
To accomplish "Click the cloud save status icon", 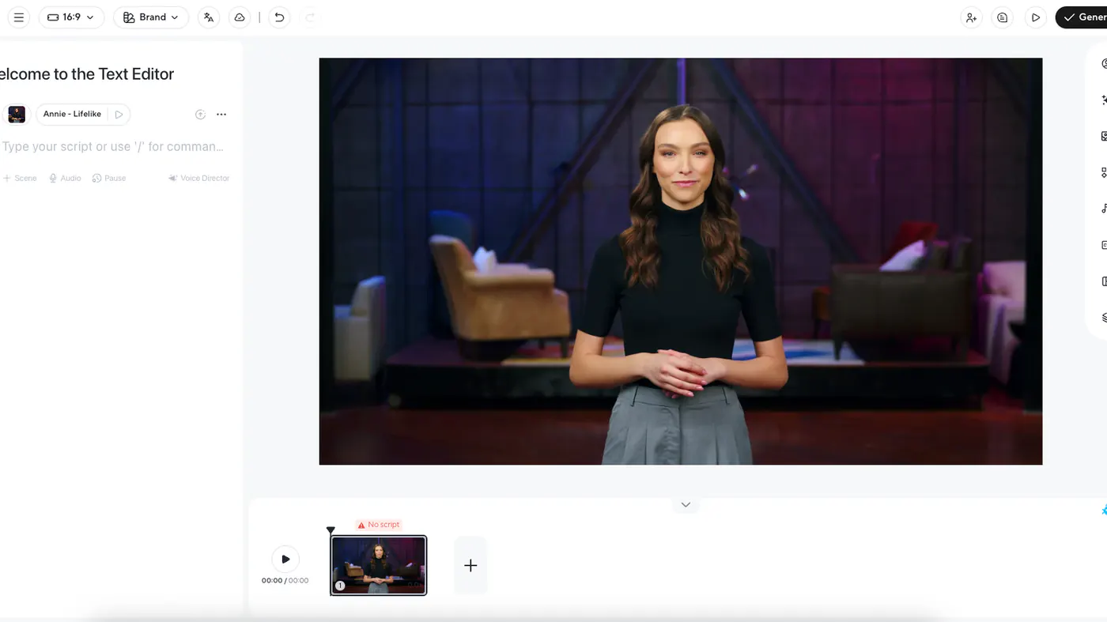I will tap(240, 17).
